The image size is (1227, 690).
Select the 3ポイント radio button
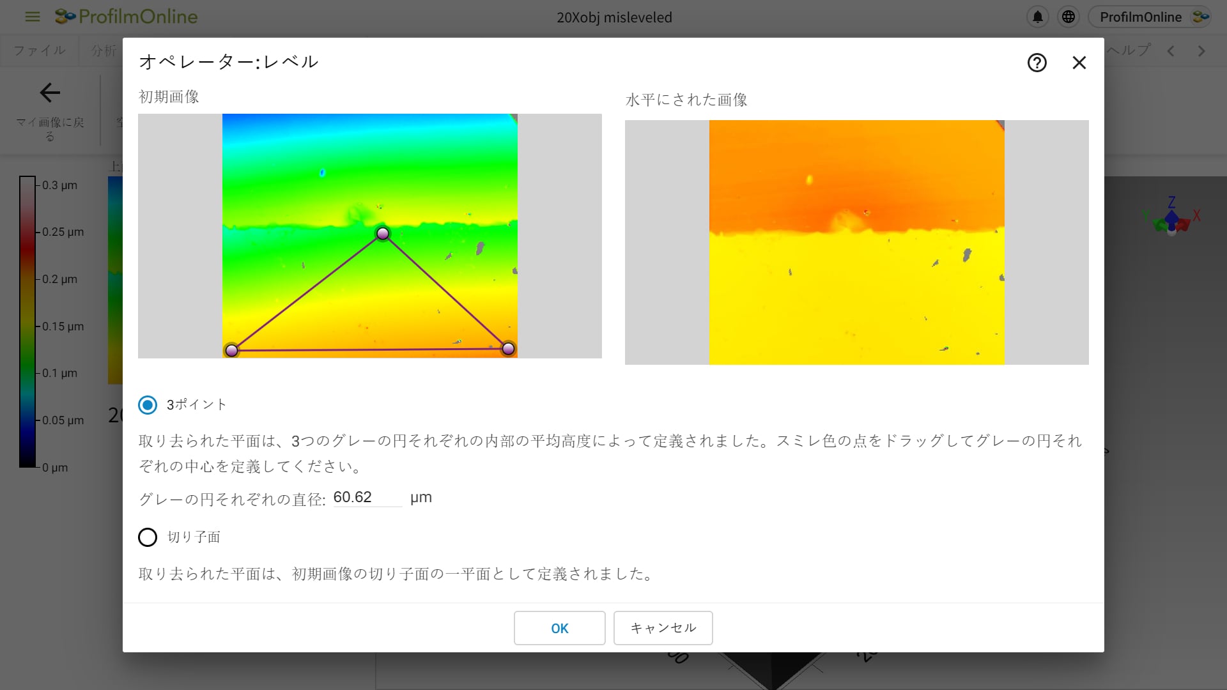point(148,405)
